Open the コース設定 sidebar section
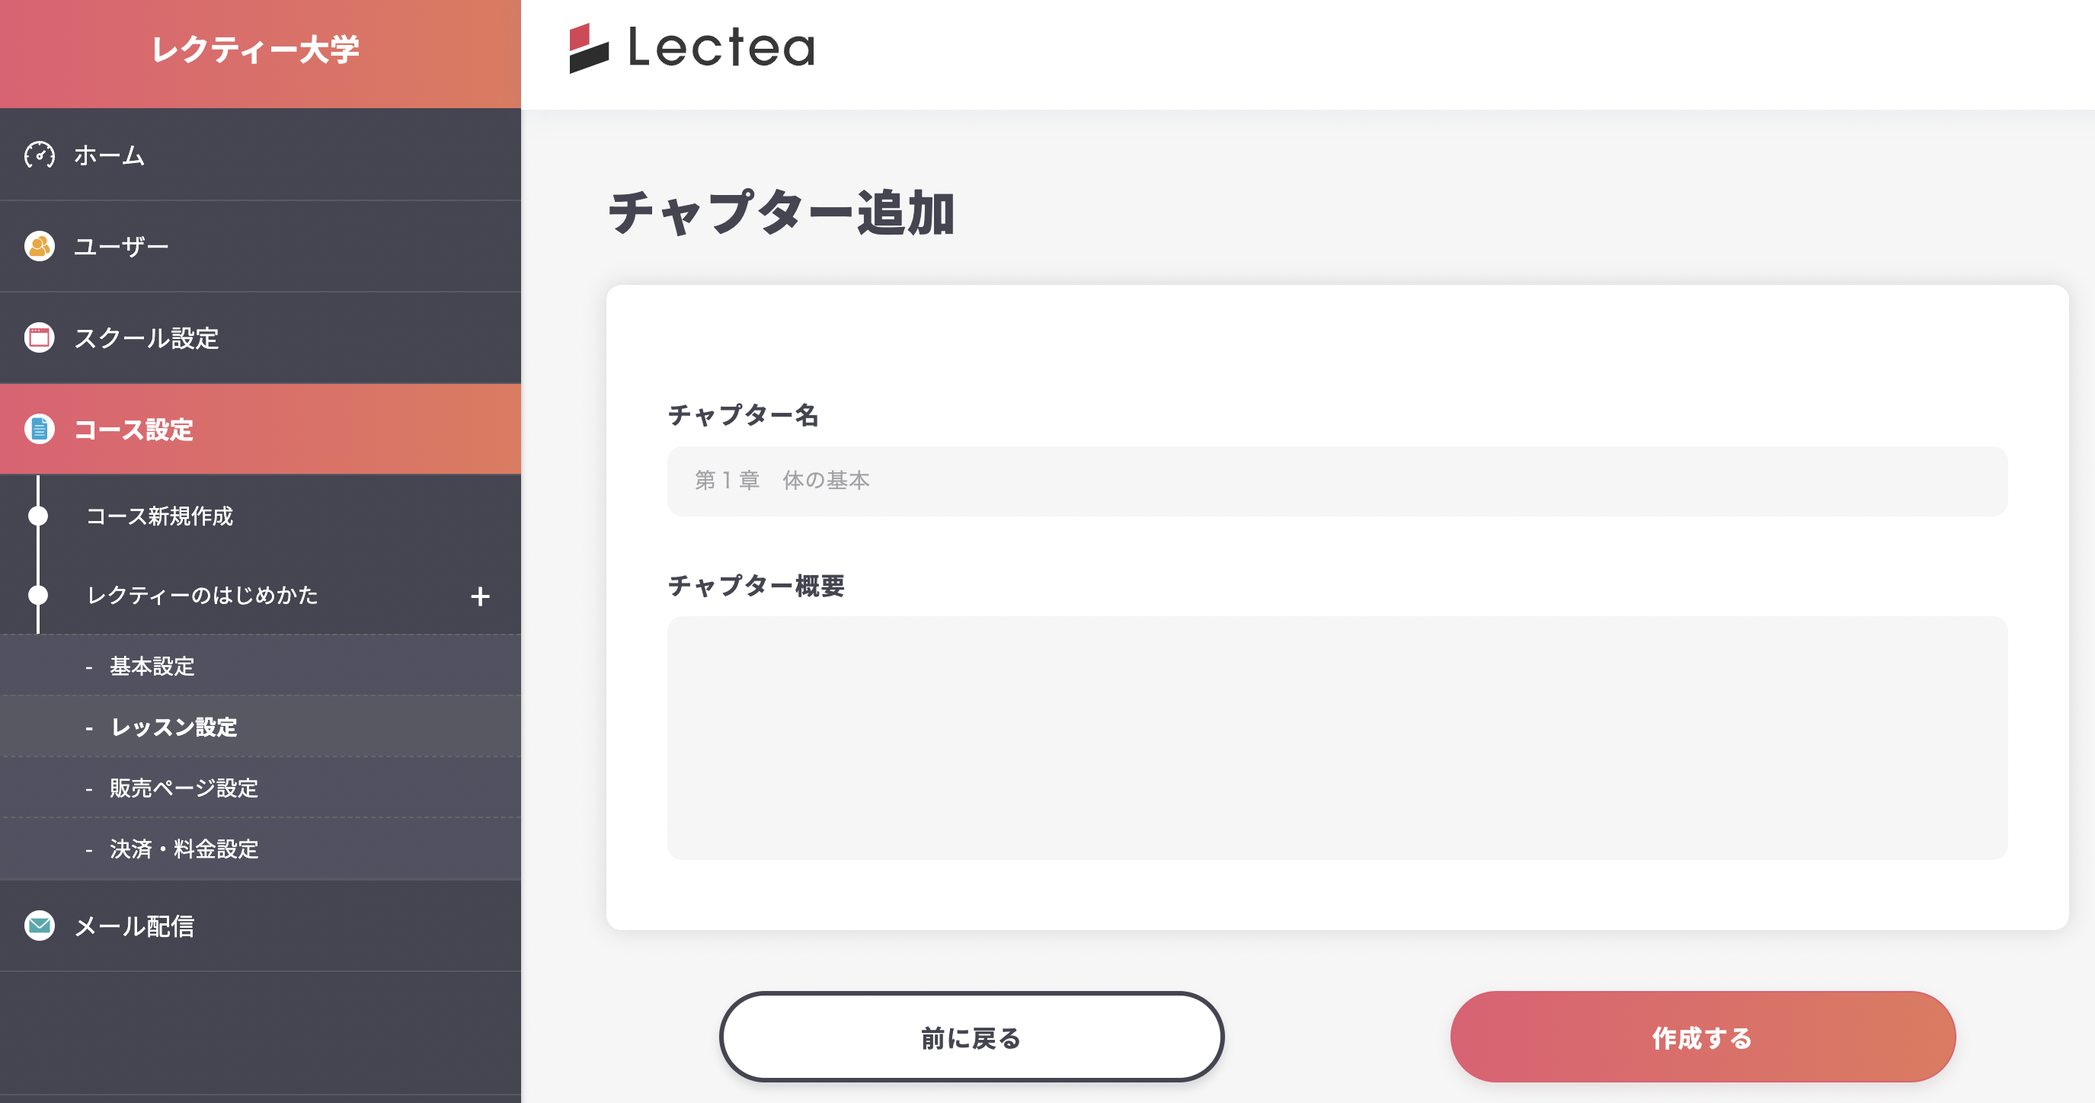2095x1103 pixels. tap(134, 430)
